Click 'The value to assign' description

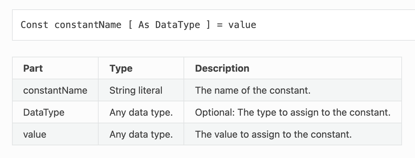[x=273, y=134]
